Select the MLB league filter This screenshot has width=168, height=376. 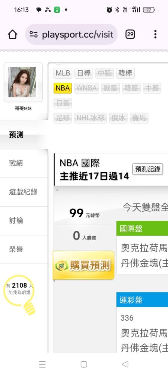[x=63, y=73]
